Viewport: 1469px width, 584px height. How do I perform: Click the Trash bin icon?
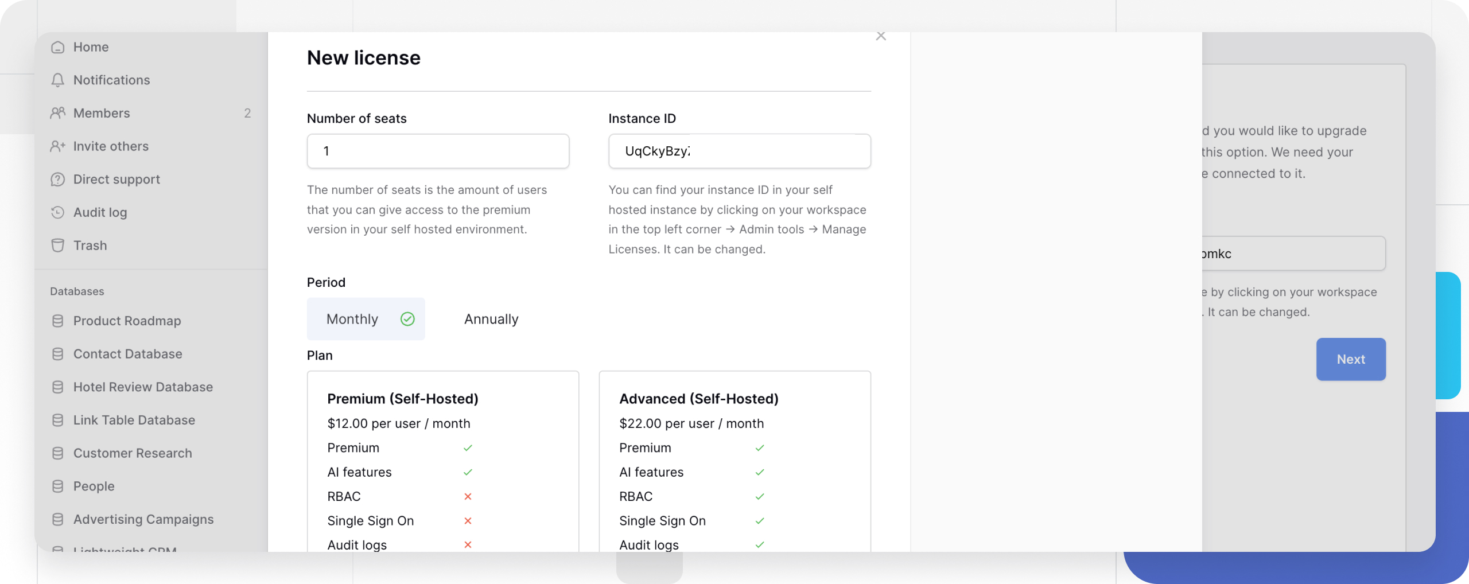[57, 246]
